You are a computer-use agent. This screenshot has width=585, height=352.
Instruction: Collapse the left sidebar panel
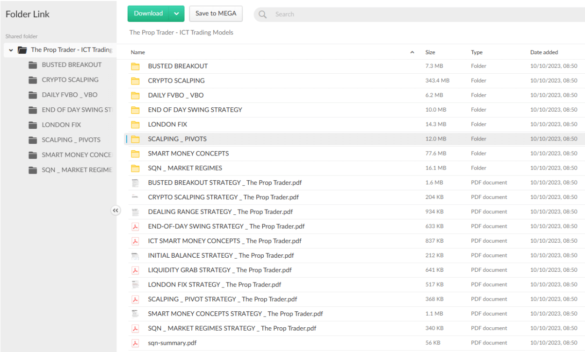[115, 210]
